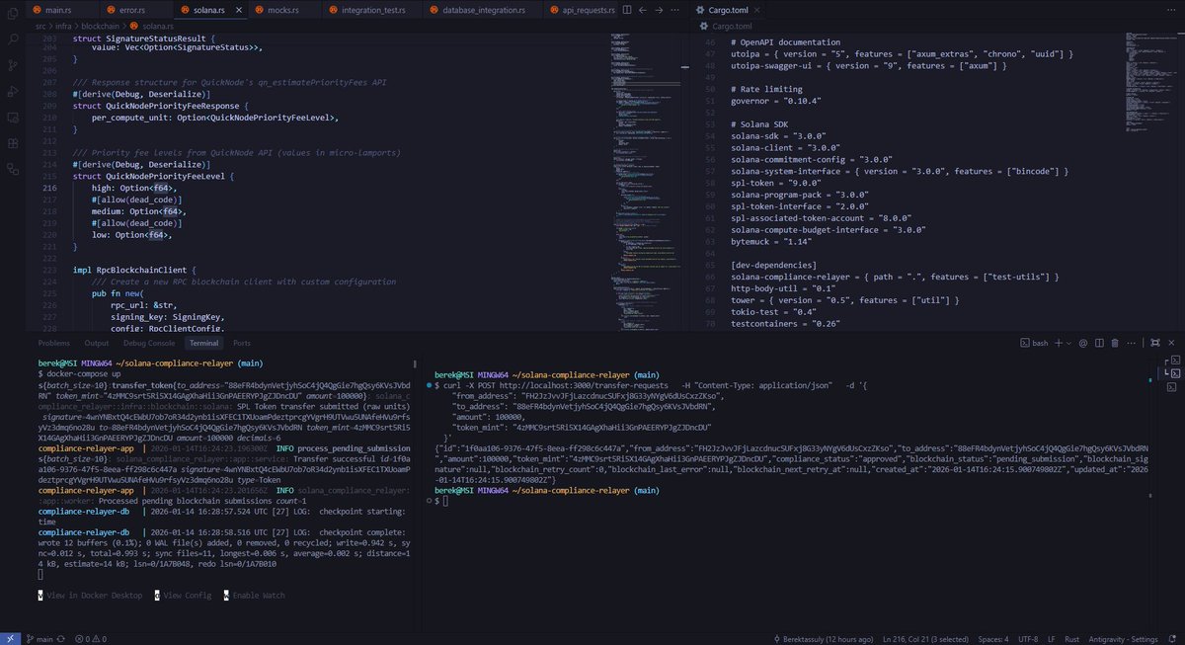Open the Debug Console panel tab
This screenshot has height=645, width=1185.
(x=147, y=343)
